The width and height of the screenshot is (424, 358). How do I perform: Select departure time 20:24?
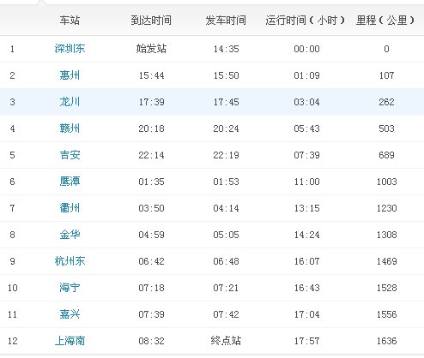point(226,128)
